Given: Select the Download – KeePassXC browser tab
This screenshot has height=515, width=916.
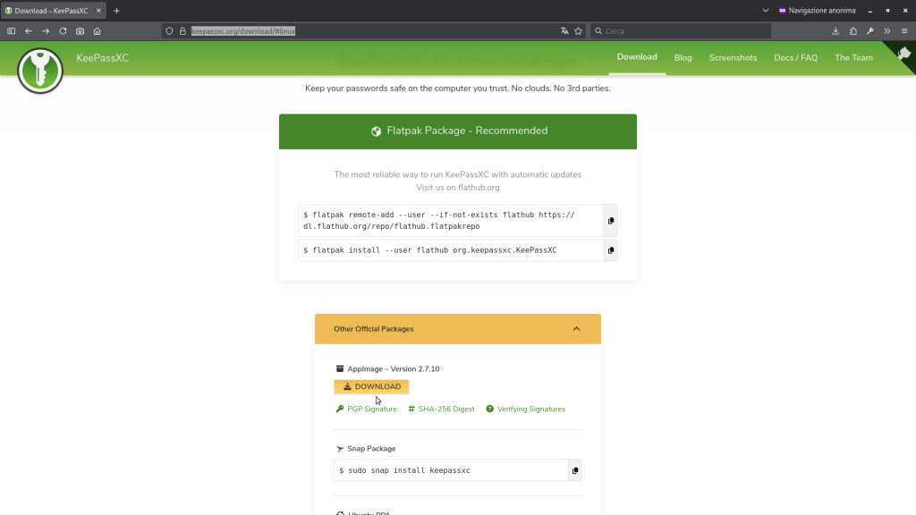Looking at the screenshot, I should pyautogui.click(x=53, y=11).
